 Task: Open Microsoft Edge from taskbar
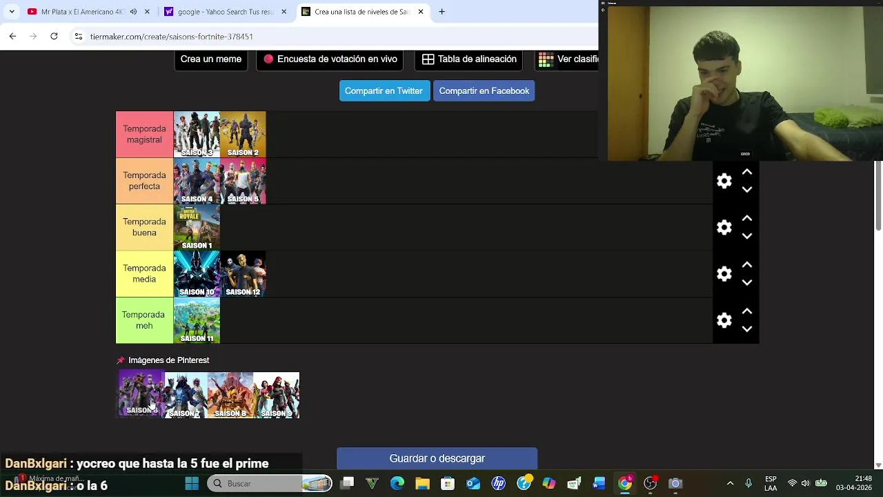(397, 484)
